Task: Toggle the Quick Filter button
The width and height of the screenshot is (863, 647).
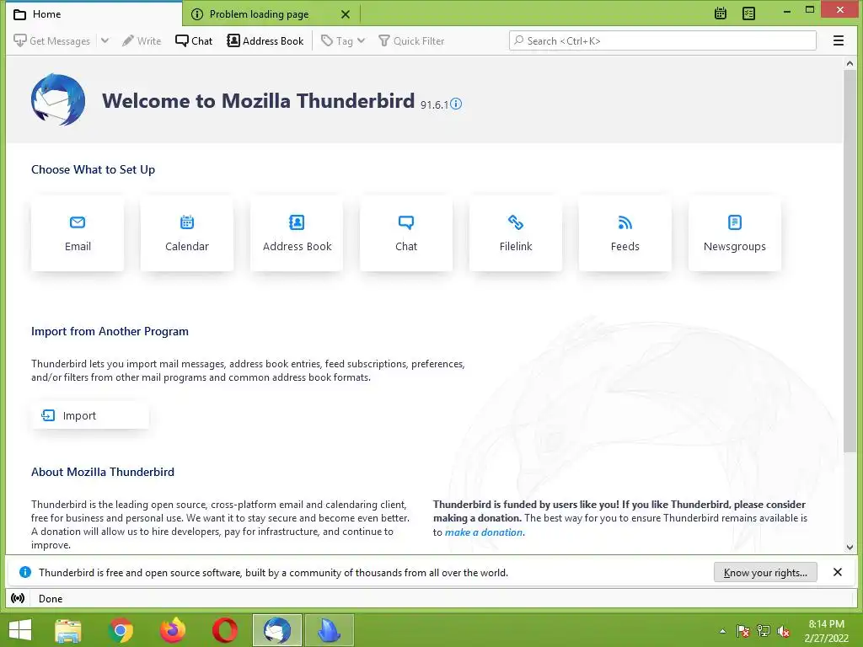Action: [411, 40]
